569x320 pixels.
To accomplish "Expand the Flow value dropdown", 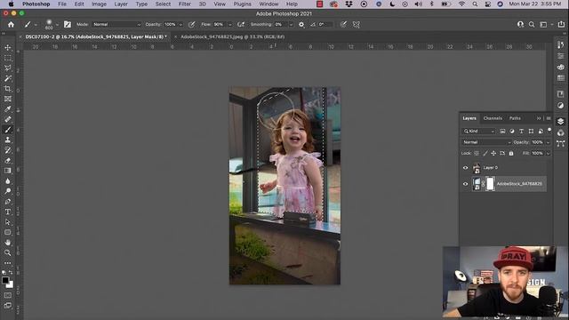I will [229, 25].
